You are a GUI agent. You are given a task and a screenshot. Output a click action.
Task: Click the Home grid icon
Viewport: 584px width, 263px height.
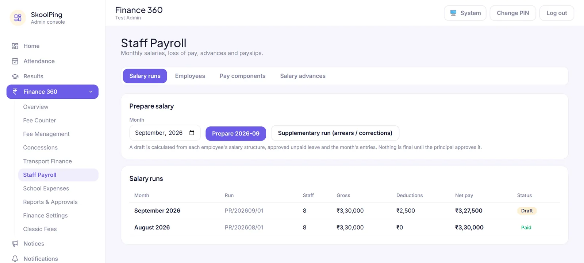tap(15, 46)
